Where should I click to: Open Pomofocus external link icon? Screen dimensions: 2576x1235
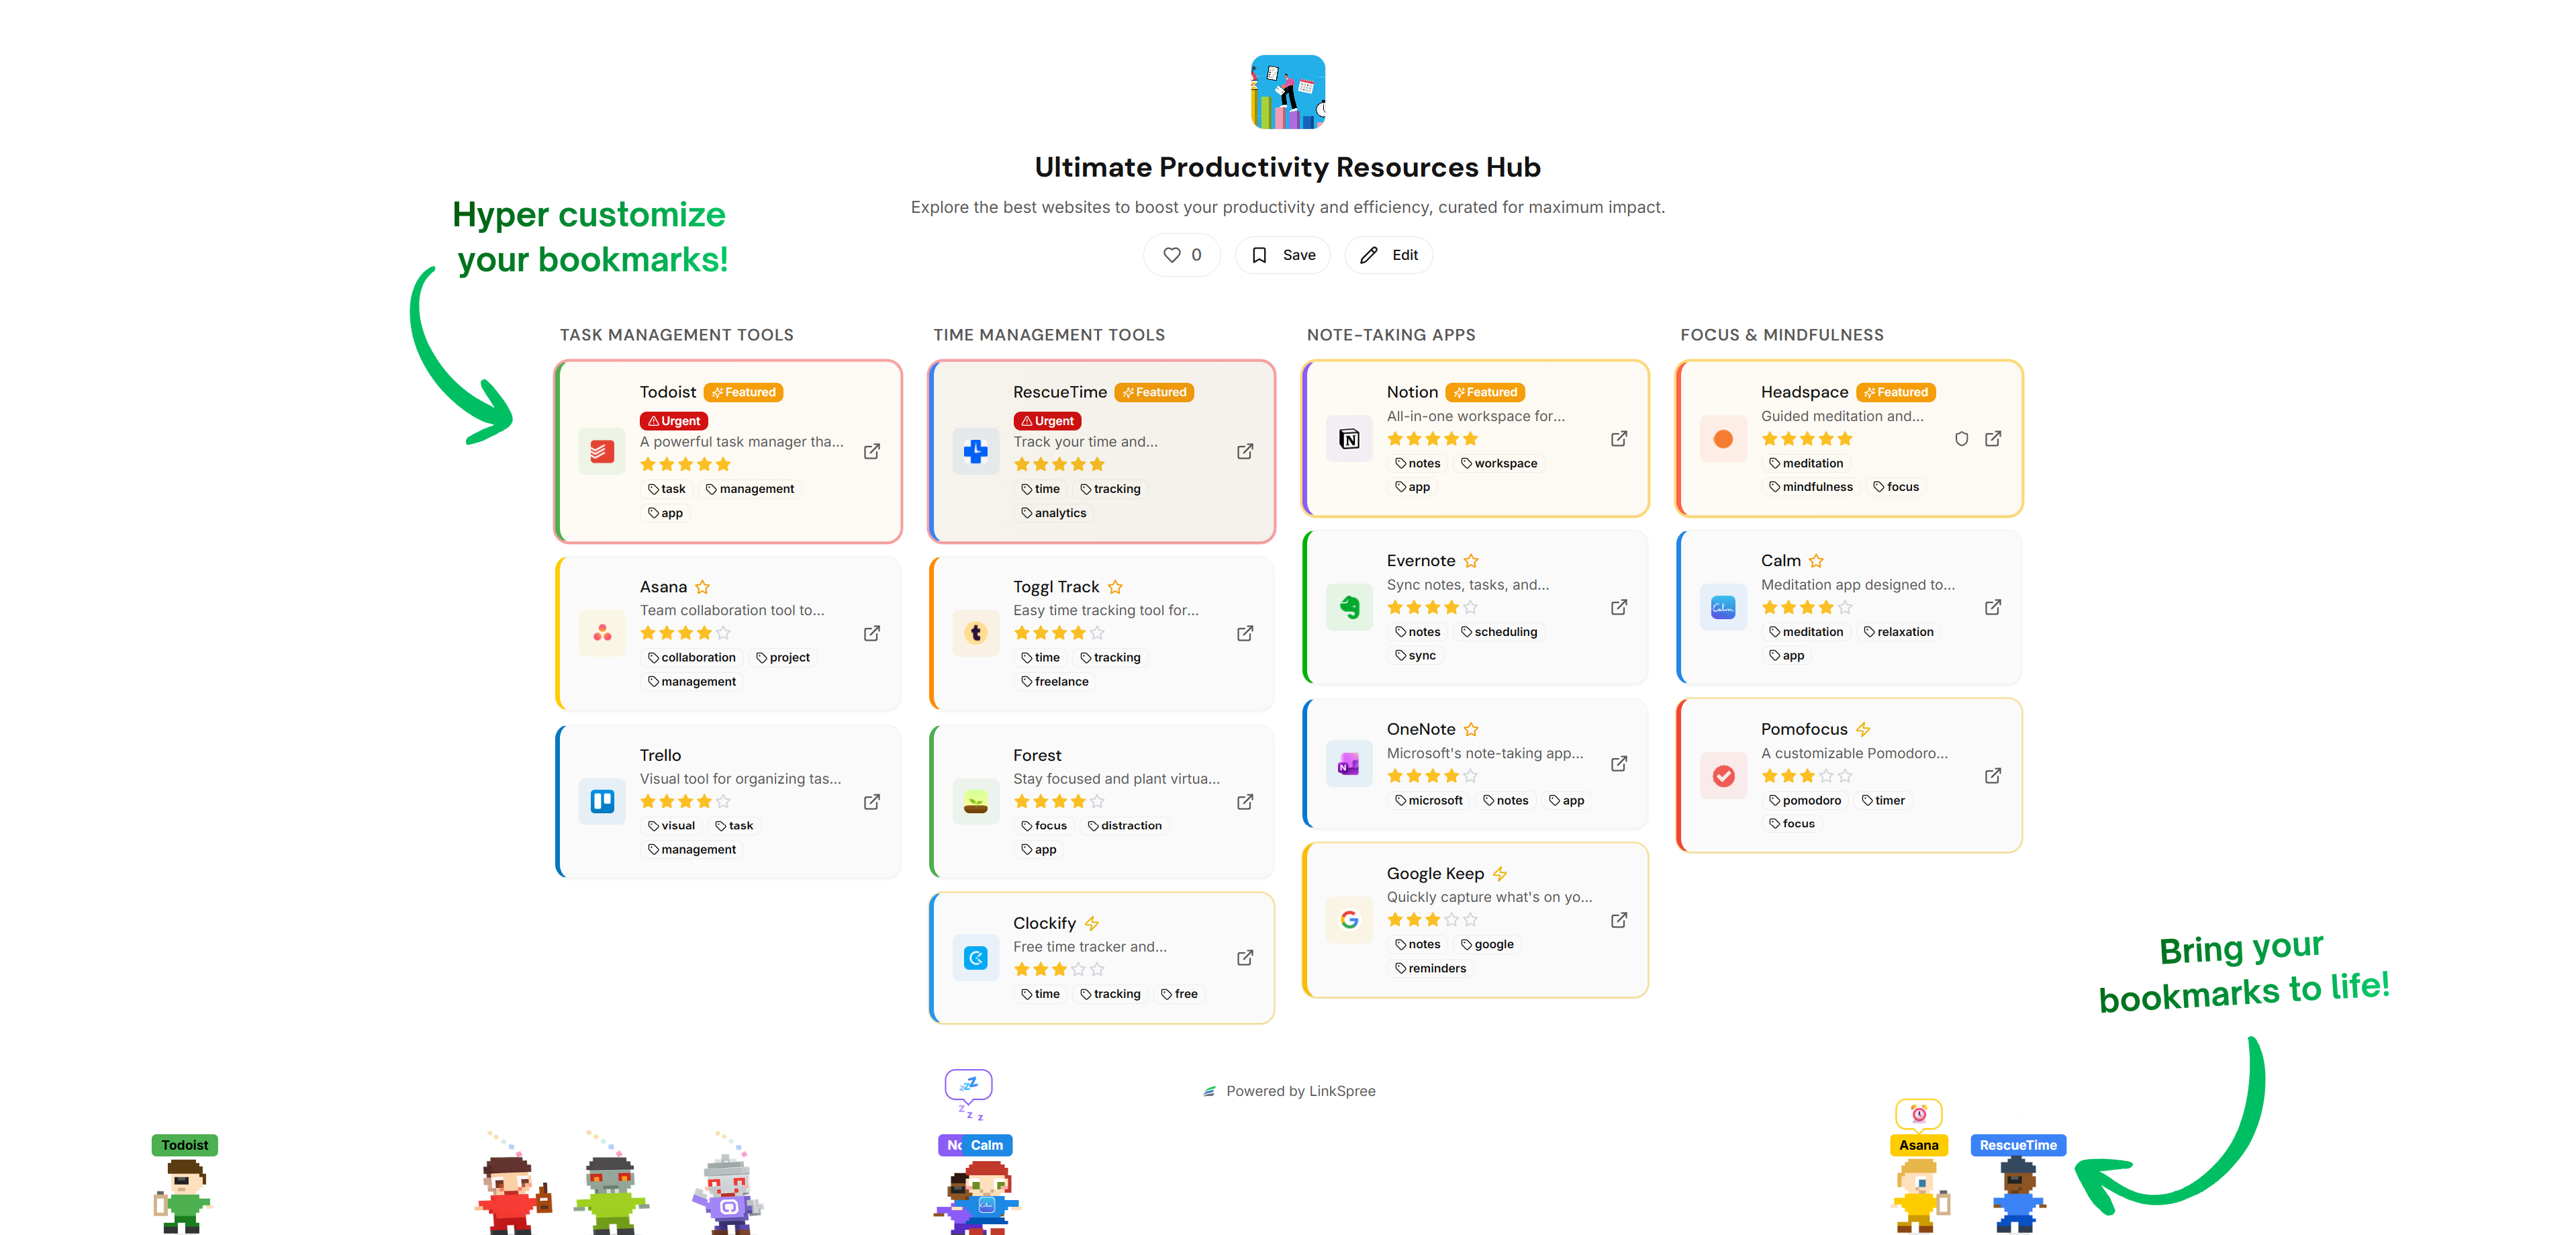[1992, 776]
